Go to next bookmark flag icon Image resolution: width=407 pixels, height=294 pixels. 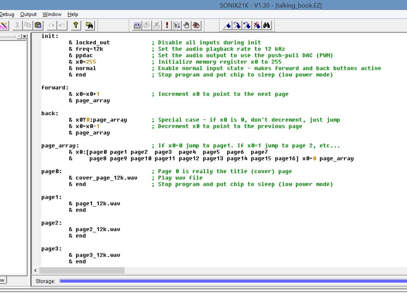(237, 25)
